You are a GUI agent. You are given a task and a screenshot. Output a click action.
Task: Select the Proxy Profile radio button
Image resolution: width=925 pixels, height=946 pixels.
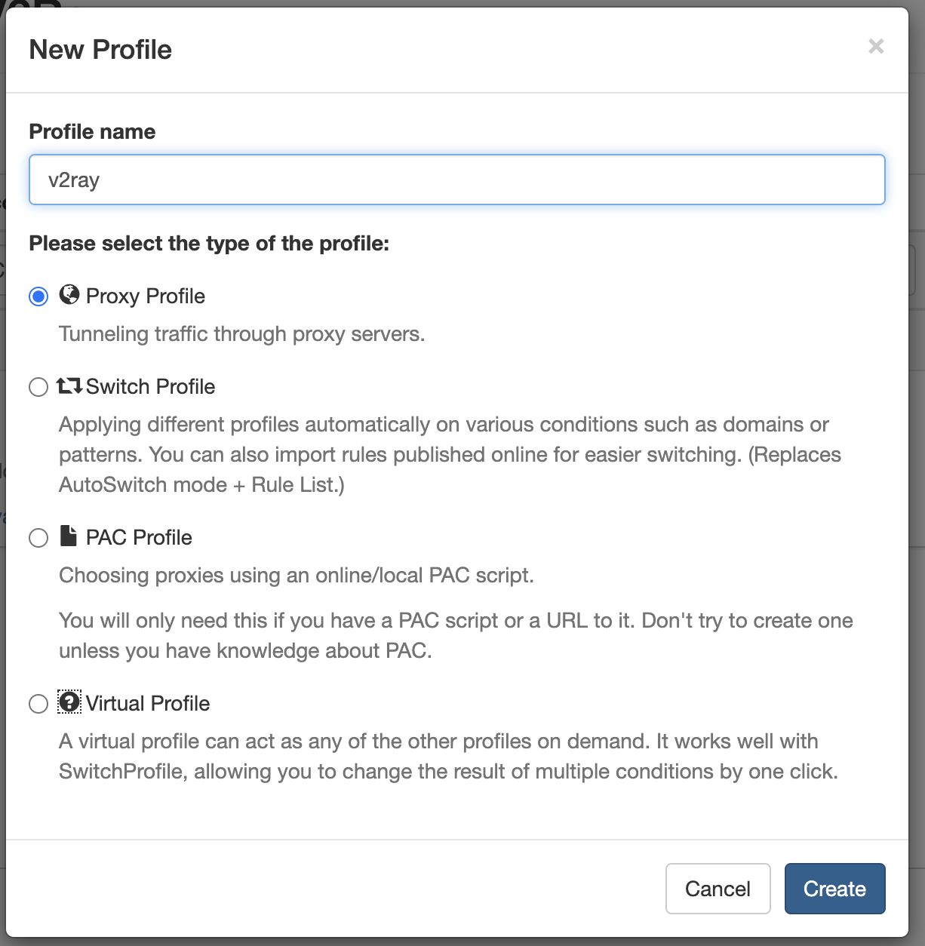(38, 296)
